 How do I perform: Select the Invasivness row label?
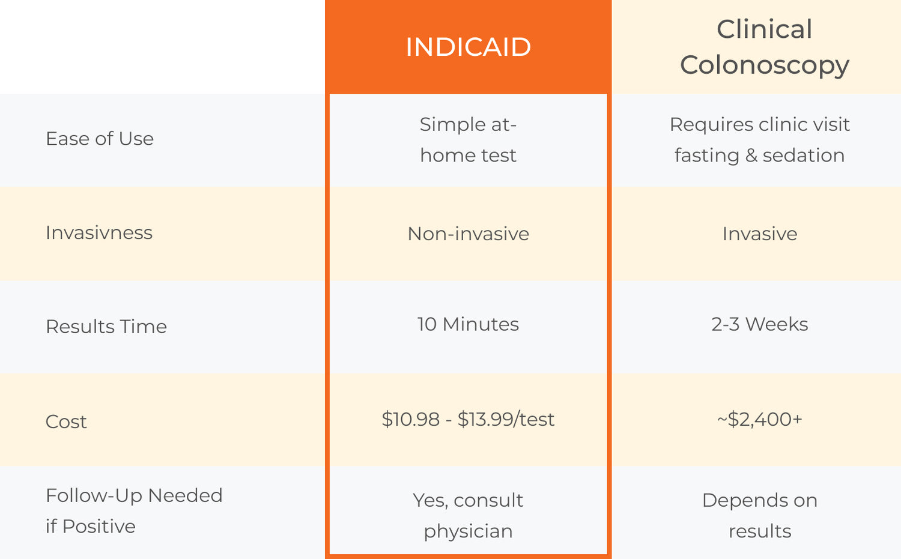tap(99, 232)
